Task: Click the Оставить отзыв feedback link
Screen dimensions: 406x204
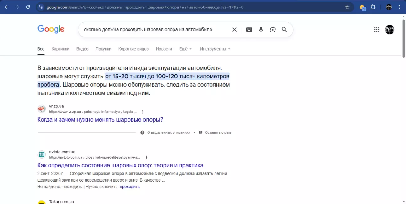Action: pos(218,132)
